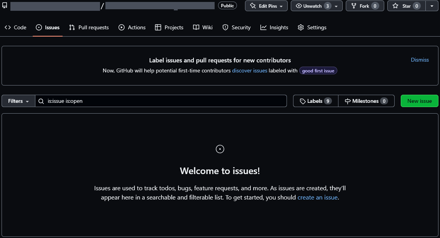Screen dimensions: 440x238
Task: Dismiss the new contributors banner
Action: 420,60
